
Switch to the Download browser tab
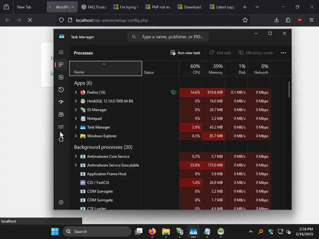point(190,7)
